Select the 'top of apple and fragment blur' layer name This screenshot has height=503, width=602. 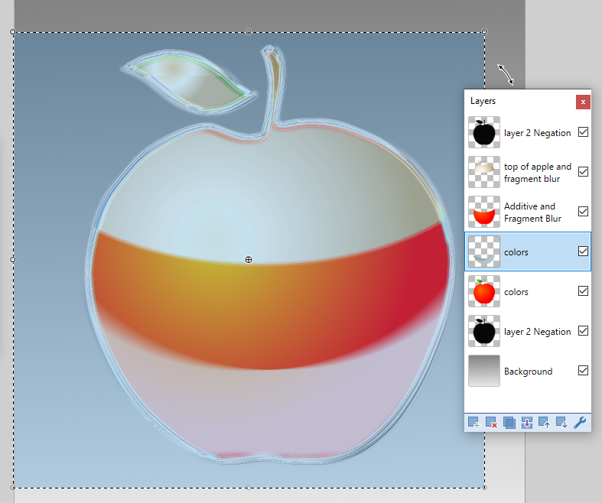click(538, 173)
